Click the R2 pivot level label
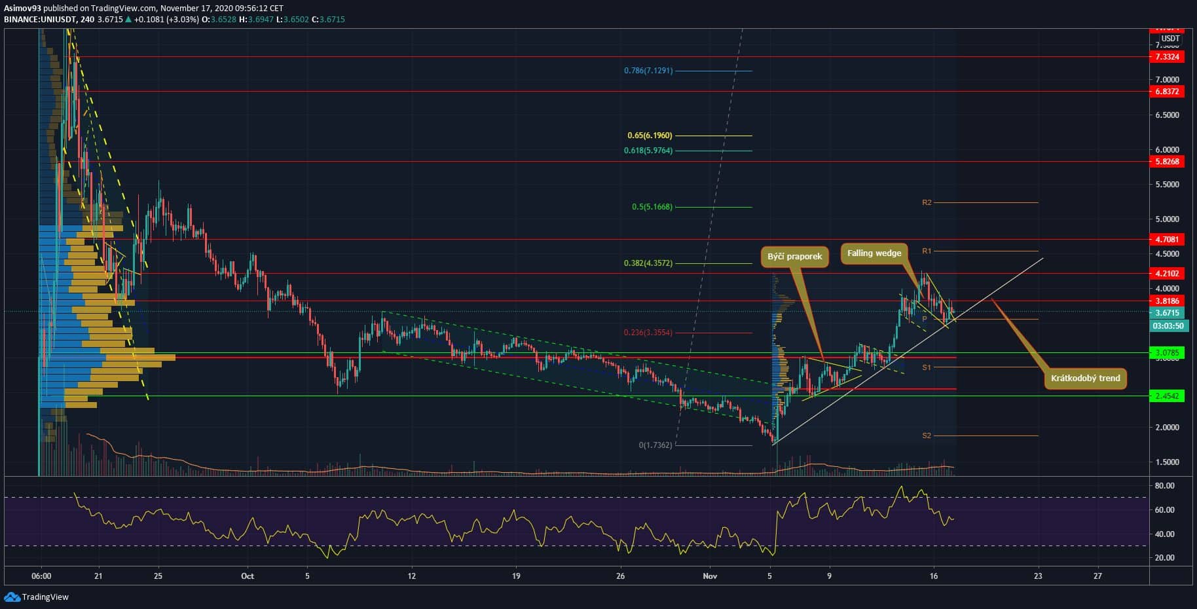The width and height of the screenshot is (1197, 609). tap(927, 203)
